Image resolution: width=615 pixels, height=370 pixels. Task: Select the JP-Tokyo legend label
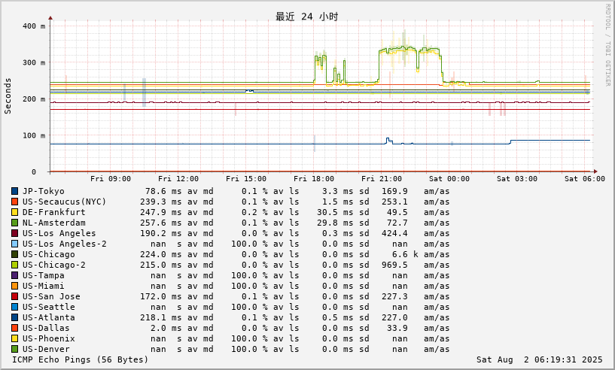pyautogui.click(x=44, y=191)
